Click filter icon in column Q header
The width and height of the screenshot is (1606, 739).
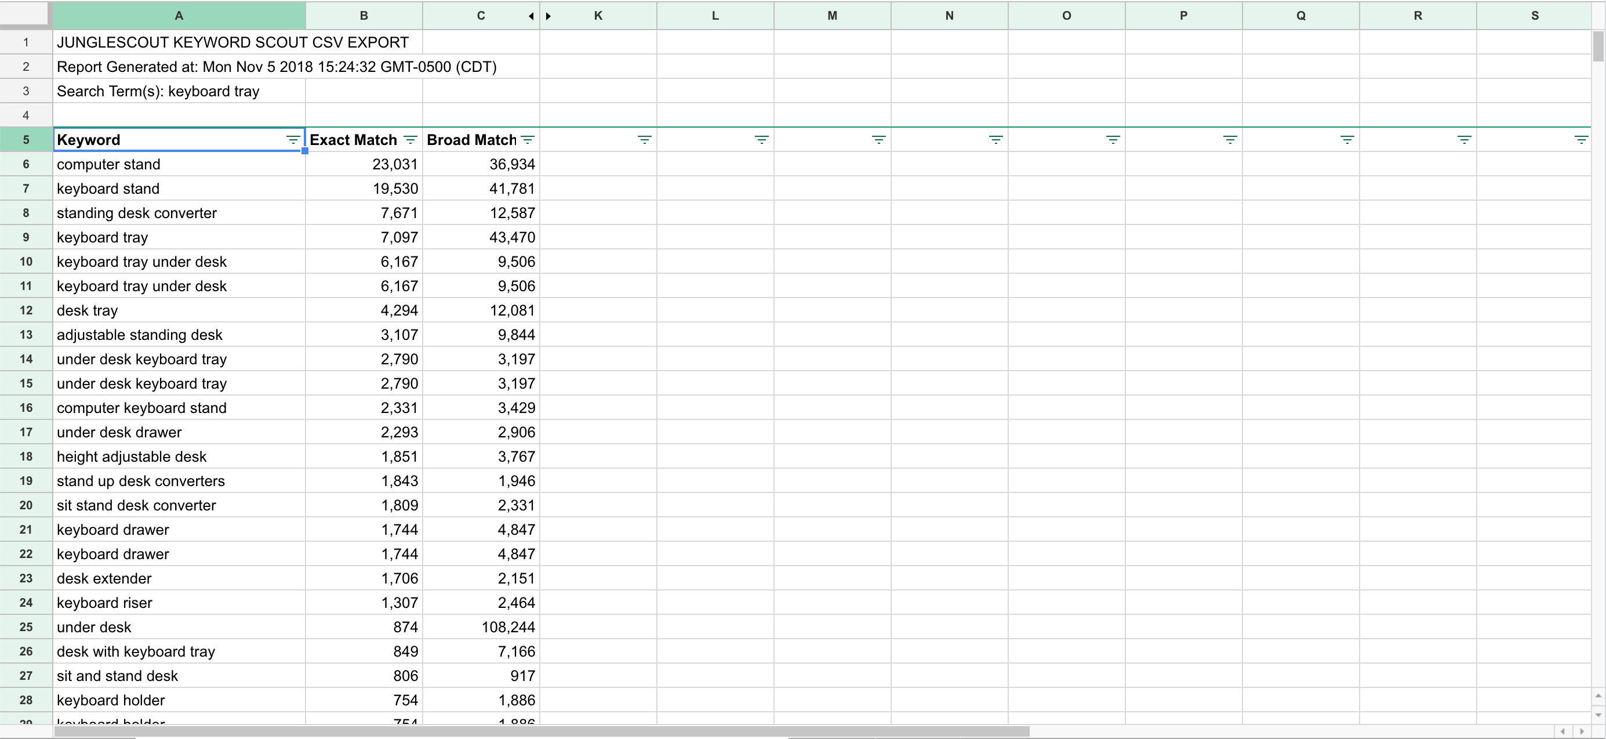[x=1347, y=140]
